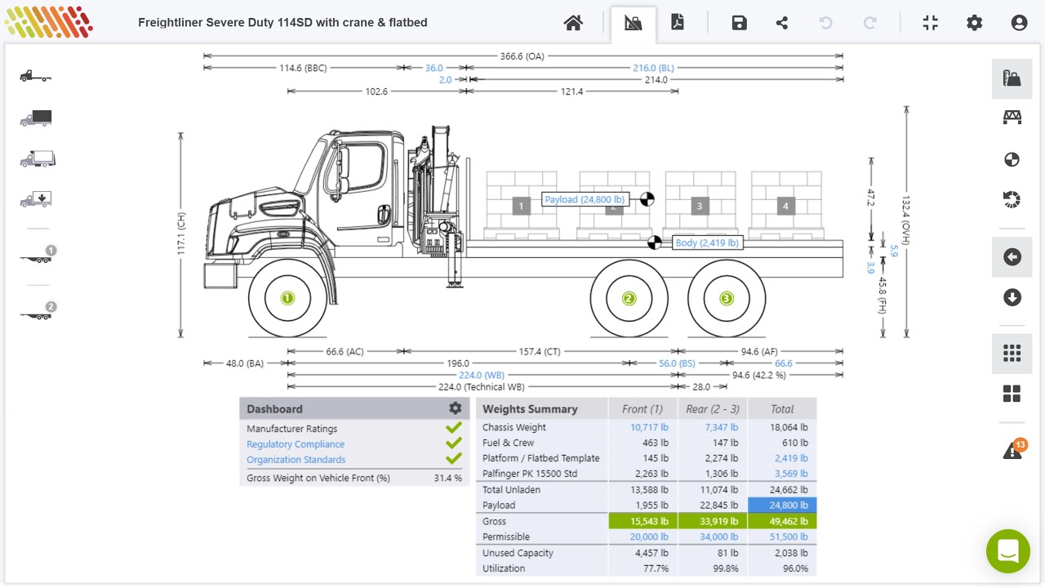Edit the 2.0 gap dimension
Image resolution: width=1045 pixels, height=588 pixels.
coord(445,80)
